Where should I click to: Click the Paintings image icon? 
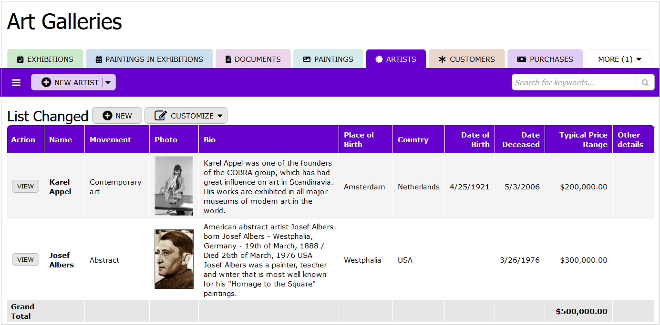[307, 59]
